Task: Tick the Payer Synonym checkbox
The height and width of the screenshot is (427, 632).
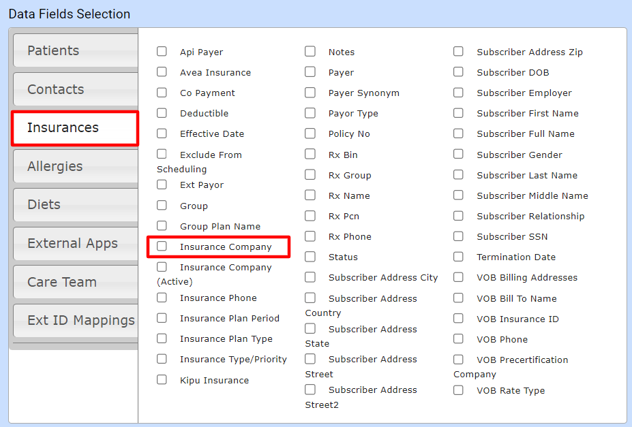Action: (x=310, y=93)
